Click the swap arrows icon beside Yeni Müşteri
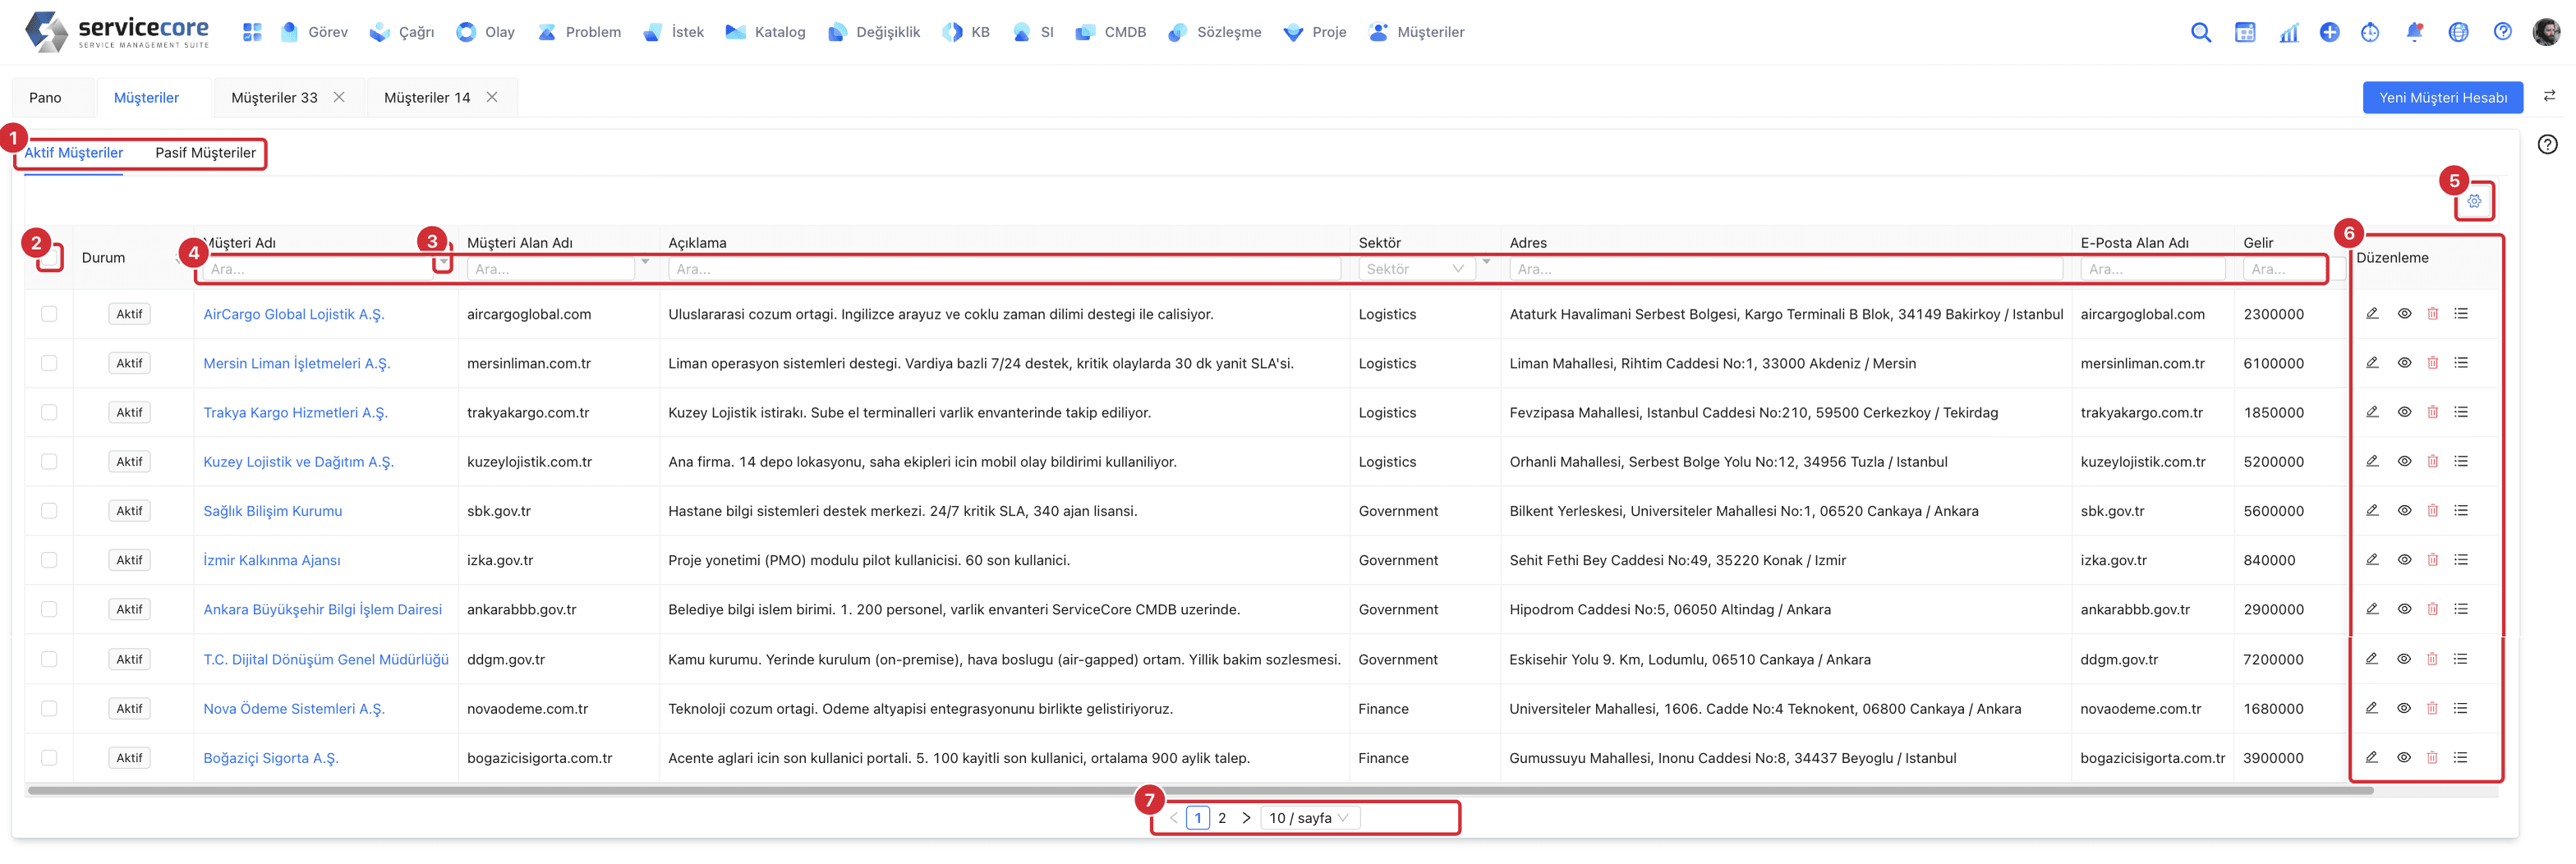2576x864 pixels. pyautogui.click(x=2549, y=97)
